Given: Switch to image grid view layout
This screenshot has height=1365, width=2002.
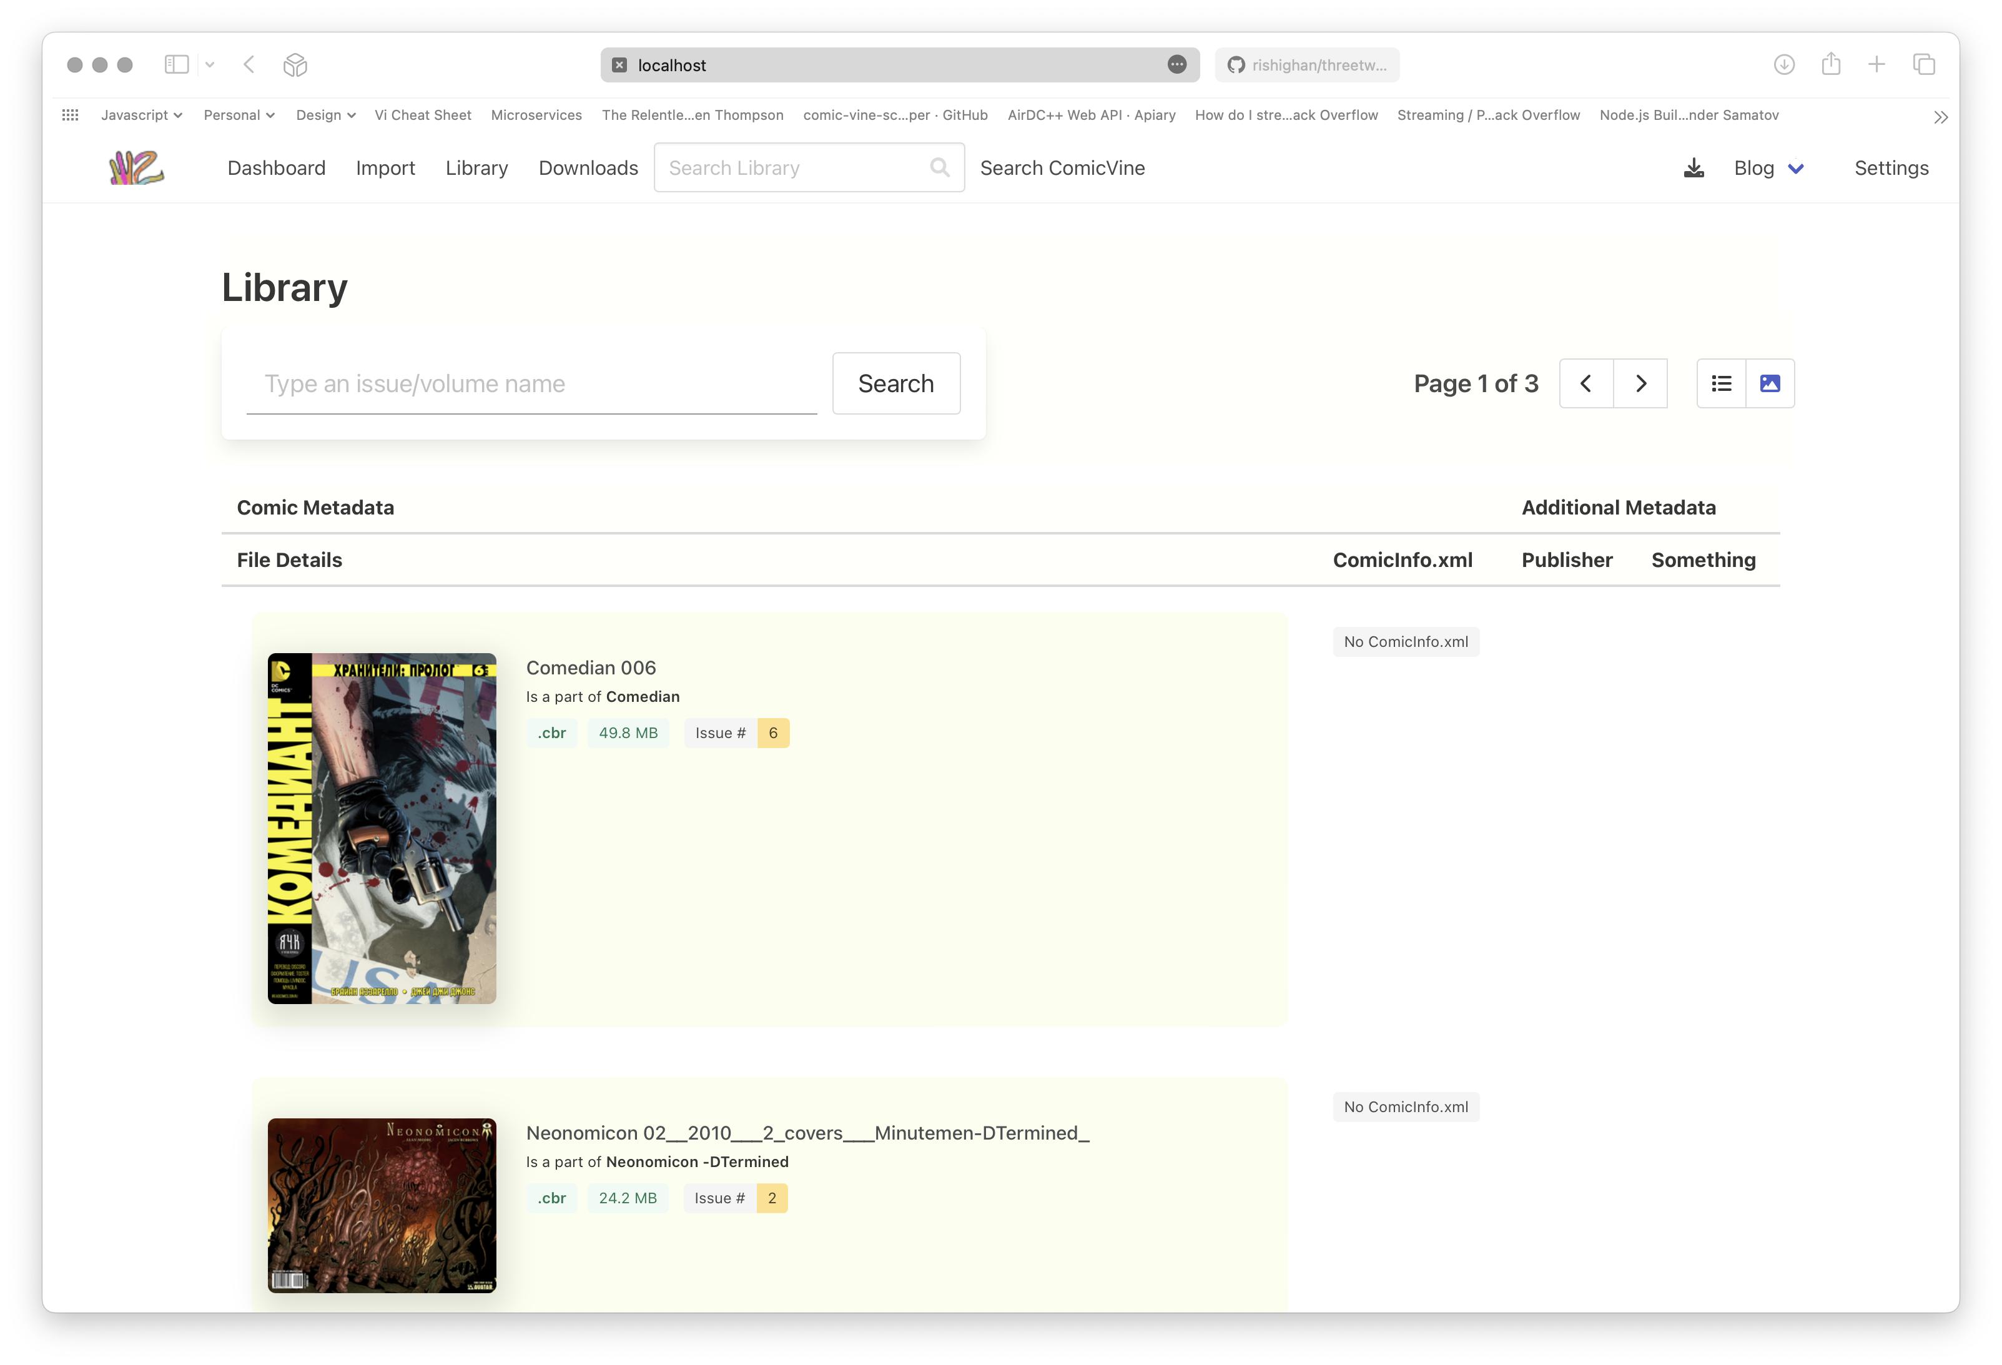Looking at the screenshot, I should [x=1770, y=383].
